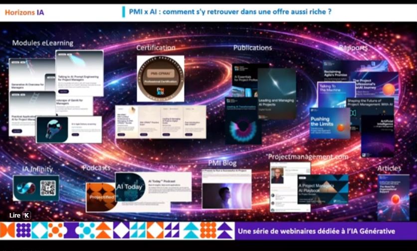Screen dimensions: 417x251
Task: Open Pushing the Limits report
Action: tap(330, 123)
